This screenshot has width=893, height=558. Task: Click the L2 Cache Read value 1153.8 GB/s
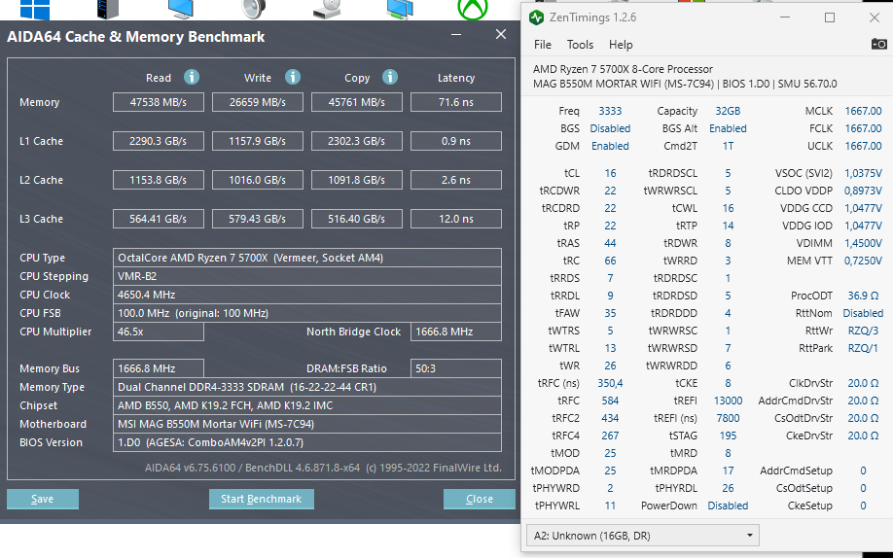click(x=159, y=179)
